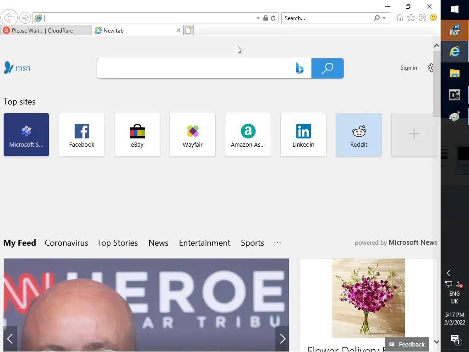The height and width of the screenshot is (352, 469).
Task: Open the browser Home icon
Action: [x=399, y=18]
